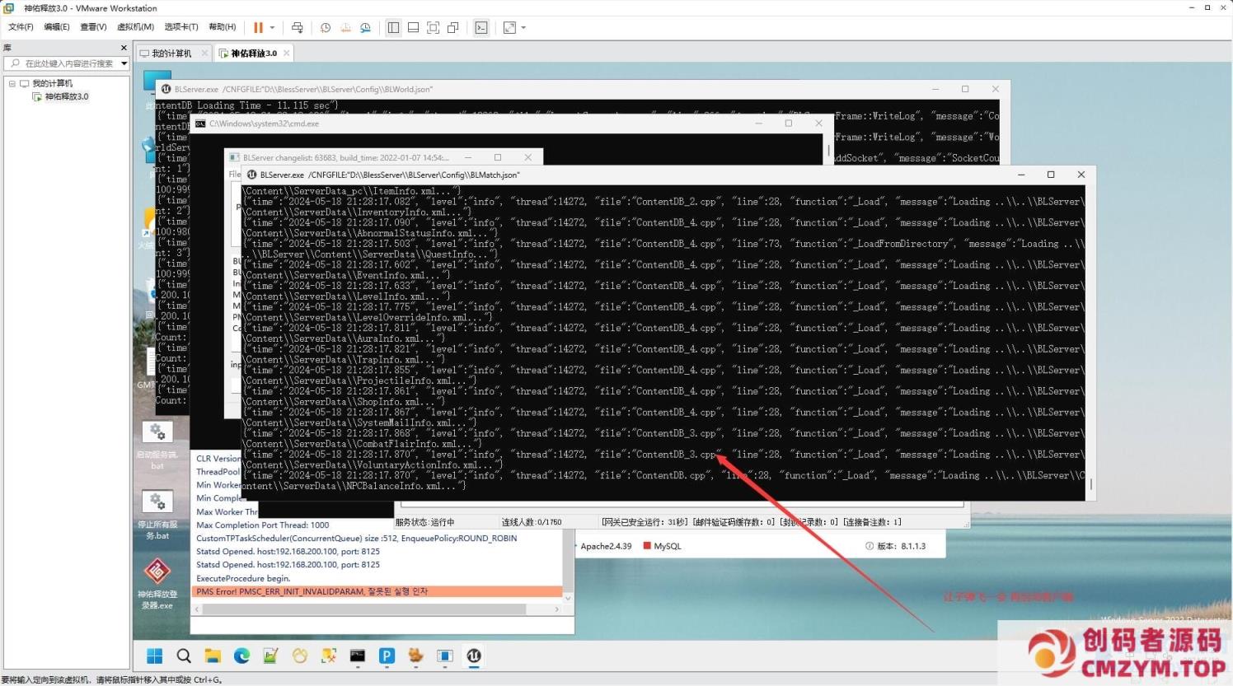This screenshot has height=686, width=1233.
Task: Take a snapshot using the clock icon
Action: tap(326, 27)
